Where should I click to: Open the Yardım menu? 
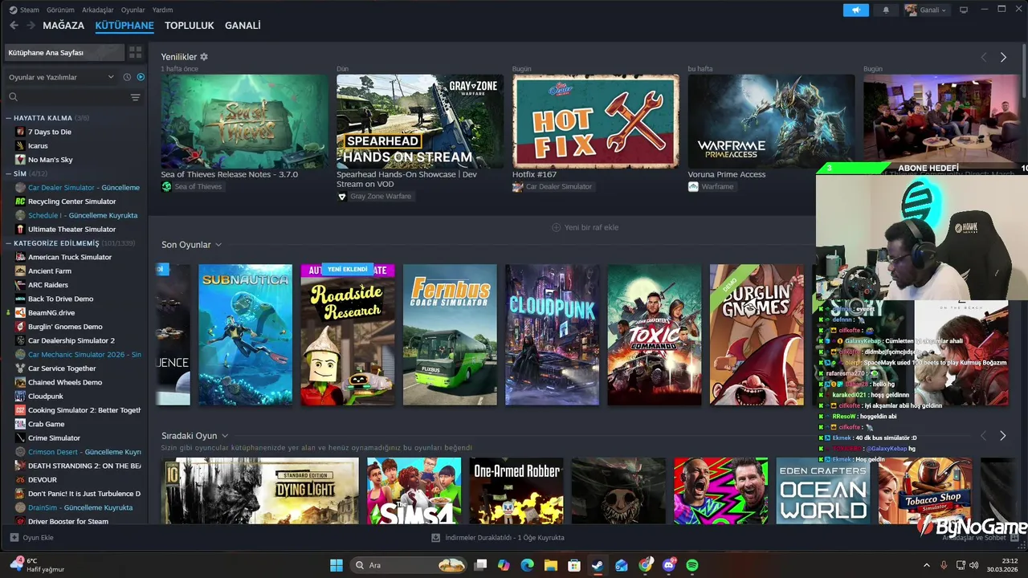coord(163,10)
